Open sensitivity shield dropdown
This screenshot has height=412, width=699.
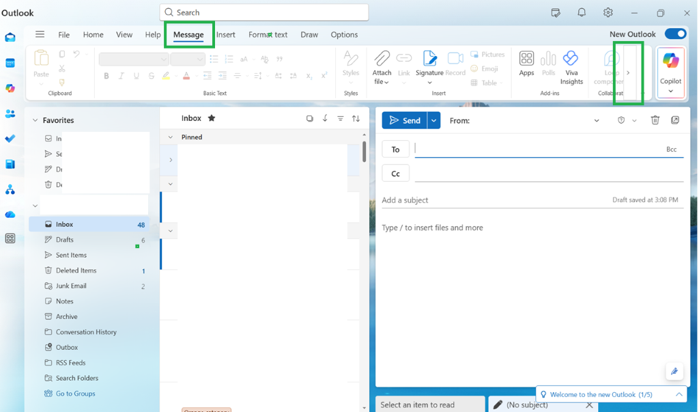pos(634,120)
